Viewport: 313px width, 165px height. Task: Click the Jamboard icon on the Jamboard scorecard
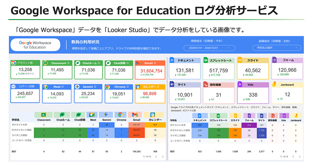[x=274, y=84]
